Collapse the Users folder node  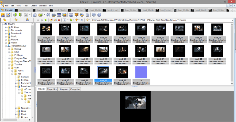(x=9, y=67)
